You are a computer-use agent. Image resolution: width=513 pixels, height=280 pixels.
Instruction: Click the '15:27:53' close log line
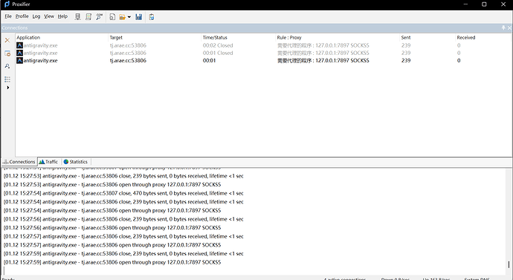coord(123,176)
